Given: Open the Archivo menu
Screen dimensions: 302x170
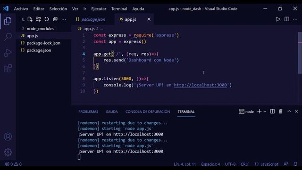Looking at the screenshot, I should [x=21, y=9].
